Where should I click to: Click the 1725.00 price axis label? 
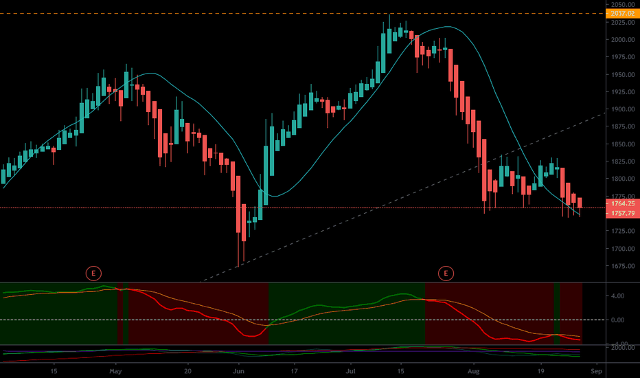click(x=623, y=231)
